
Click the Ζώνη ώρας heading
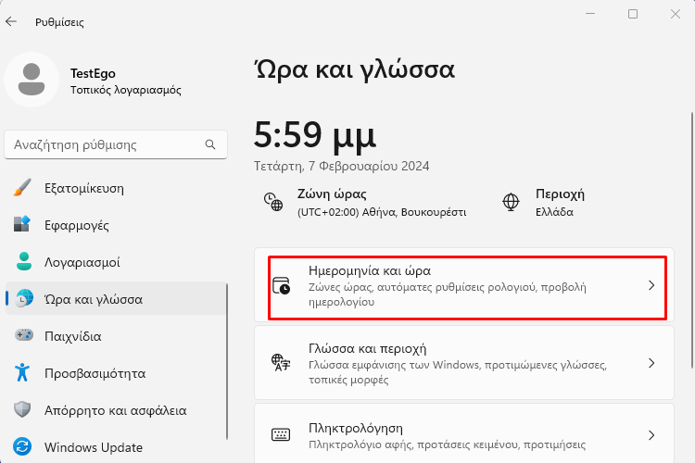coord(332,194)
